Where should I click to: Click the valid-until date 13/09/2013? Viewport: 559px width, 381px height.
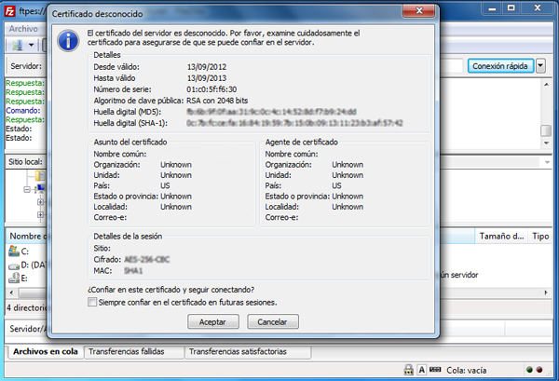(207, 78)
